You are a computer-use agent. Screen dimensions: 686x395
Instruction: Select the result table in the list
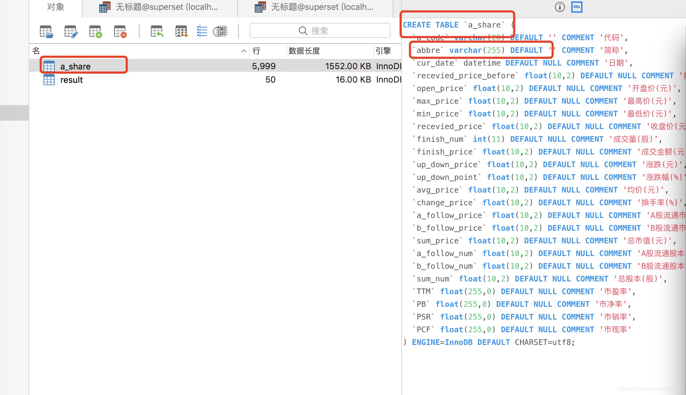[71, 80]
